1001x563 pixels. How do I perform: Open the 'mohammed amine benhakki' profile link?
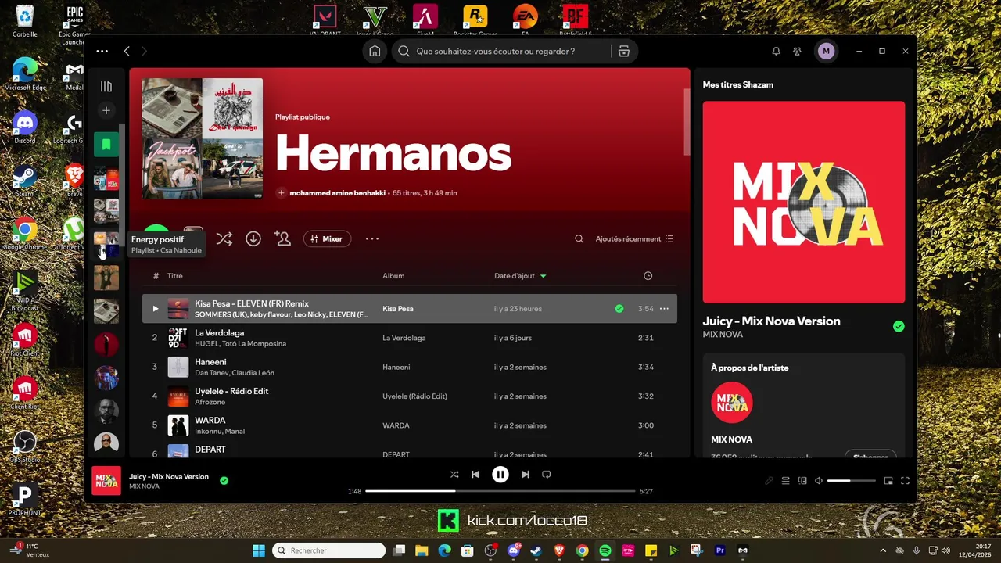[x=337, y=192]
